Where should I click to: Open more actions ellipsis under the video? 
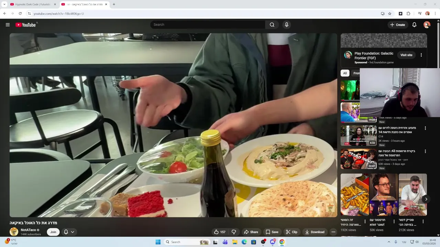tap(333, 232)
